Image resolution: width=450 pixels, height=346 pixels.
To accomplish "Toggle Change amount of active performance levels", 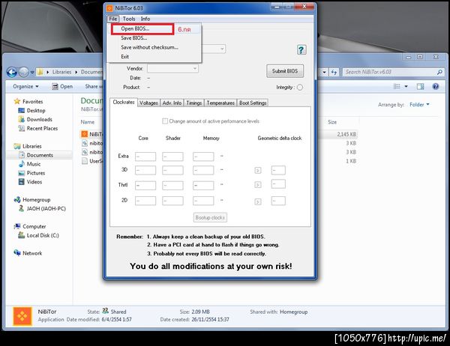I will 165,121.
